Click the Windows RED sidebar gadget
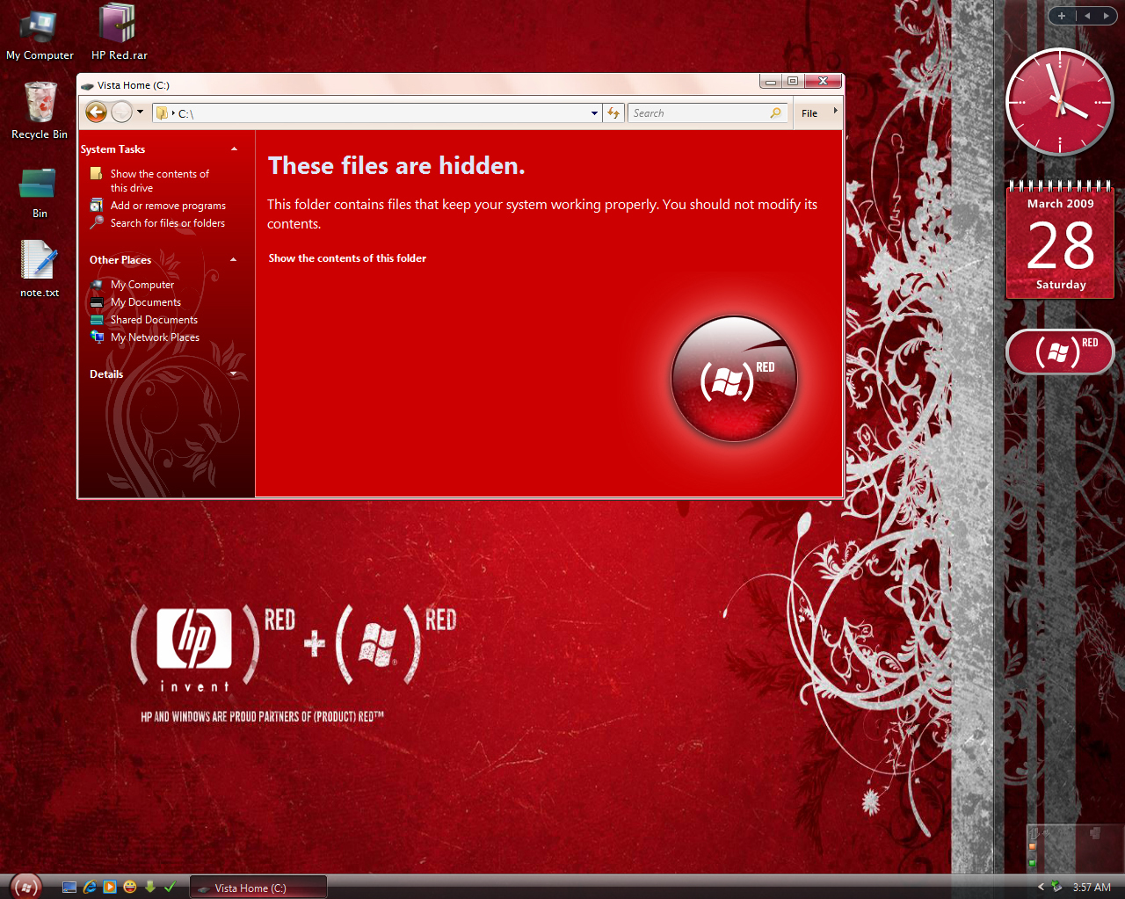The width and height of the screenshot is (1125, 899). 1060,352
